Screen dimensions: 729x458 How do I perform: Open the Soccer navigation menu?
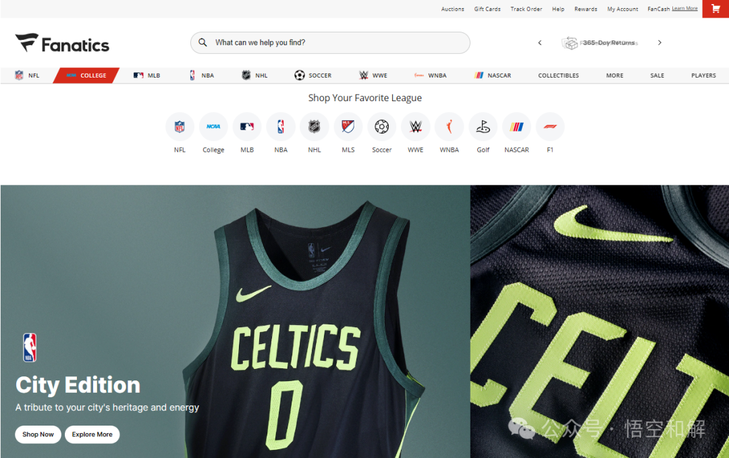313,76
